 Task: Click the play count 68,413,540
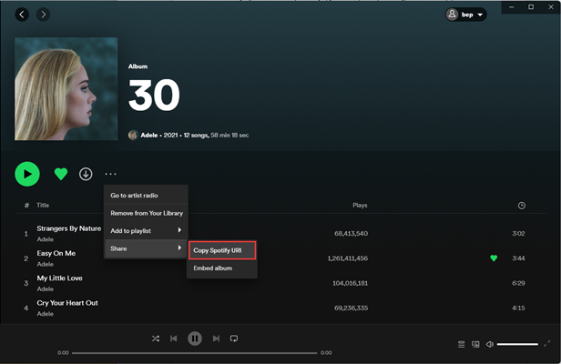[x=351, y=234]
